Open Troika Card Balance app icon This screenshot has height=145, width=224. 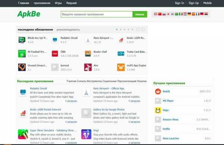point(121,54)
